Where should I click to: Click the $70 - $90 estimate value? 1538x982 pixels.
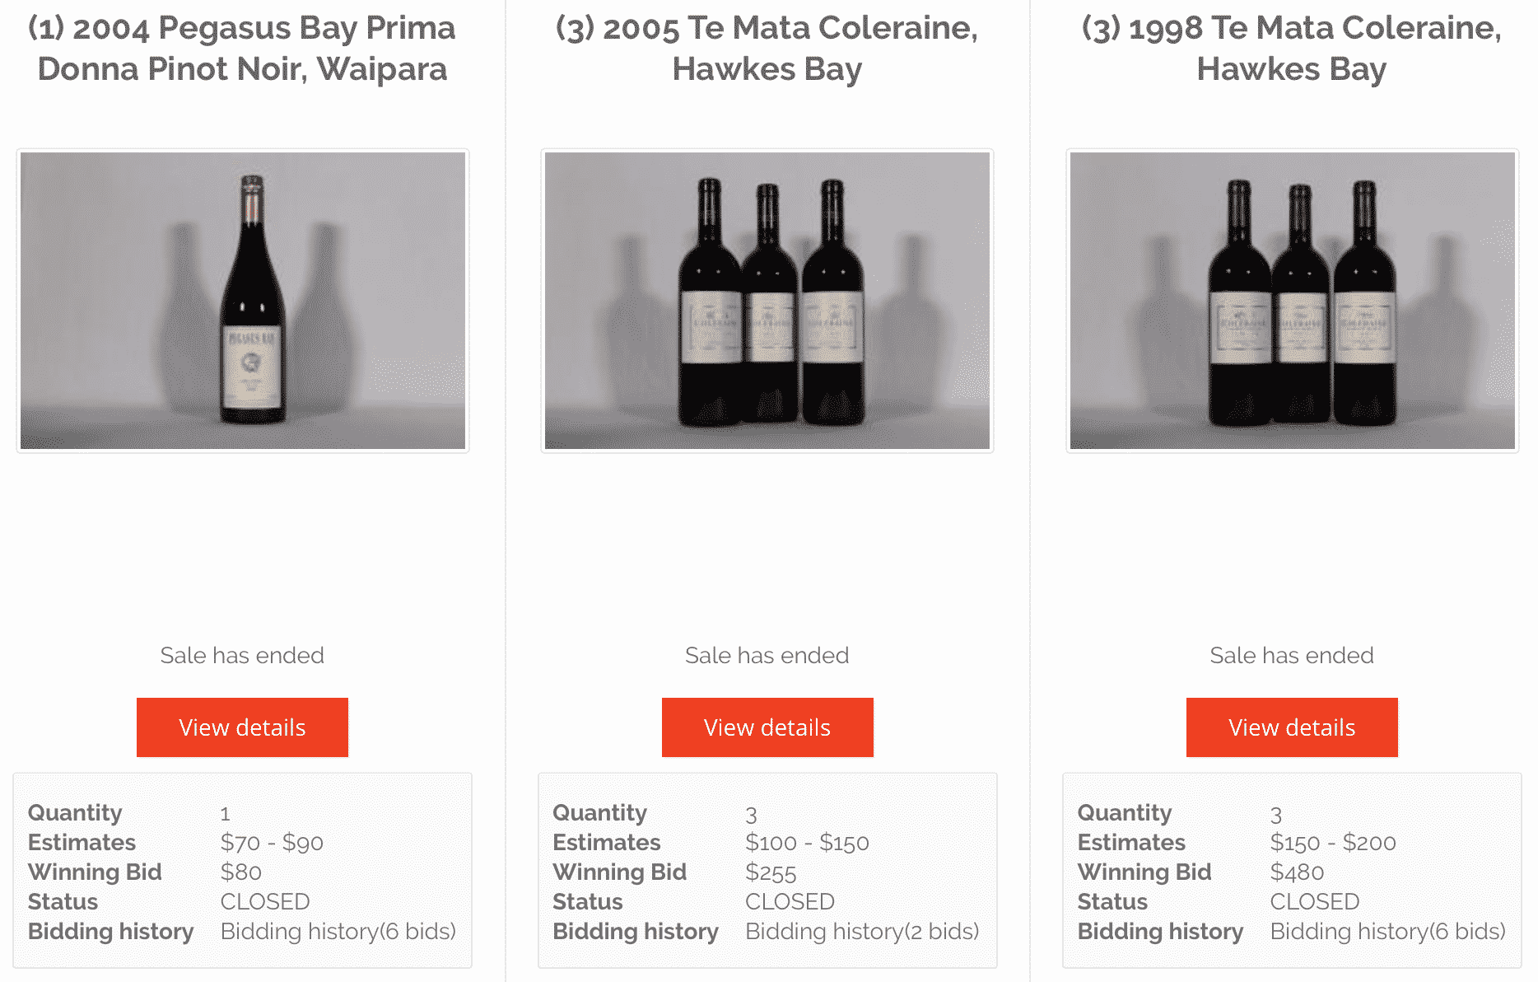click(x=272, y=843)
